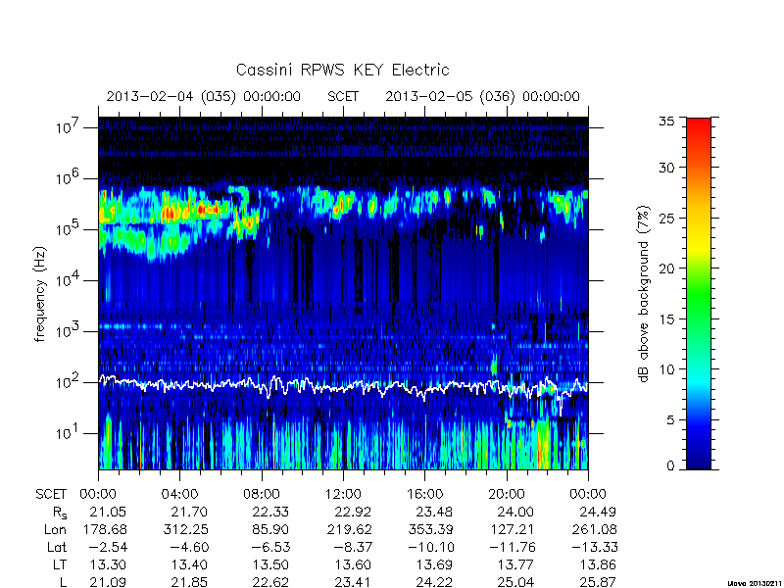Image resolution: width=784 pixels, height=588 pixels.
Task: Click the bright low-frequency burst near 21:30
Action: (x=542, y=445)
